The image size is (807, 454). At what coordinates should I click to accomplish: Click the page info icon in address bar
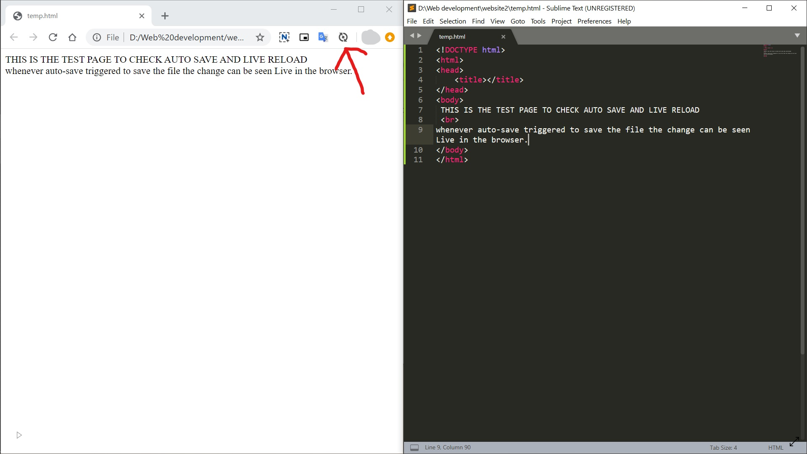[97, 37]
